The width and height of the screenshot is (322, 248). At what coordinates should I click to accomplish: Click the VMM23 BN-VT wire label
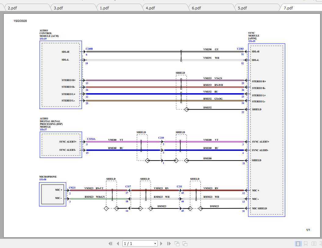tap(94, 188)
